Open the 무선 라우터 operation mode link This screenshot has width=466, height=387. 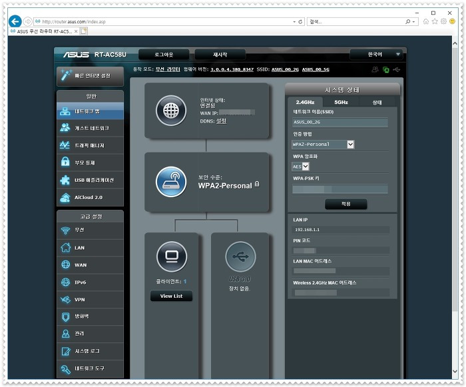tap(168, 69)
